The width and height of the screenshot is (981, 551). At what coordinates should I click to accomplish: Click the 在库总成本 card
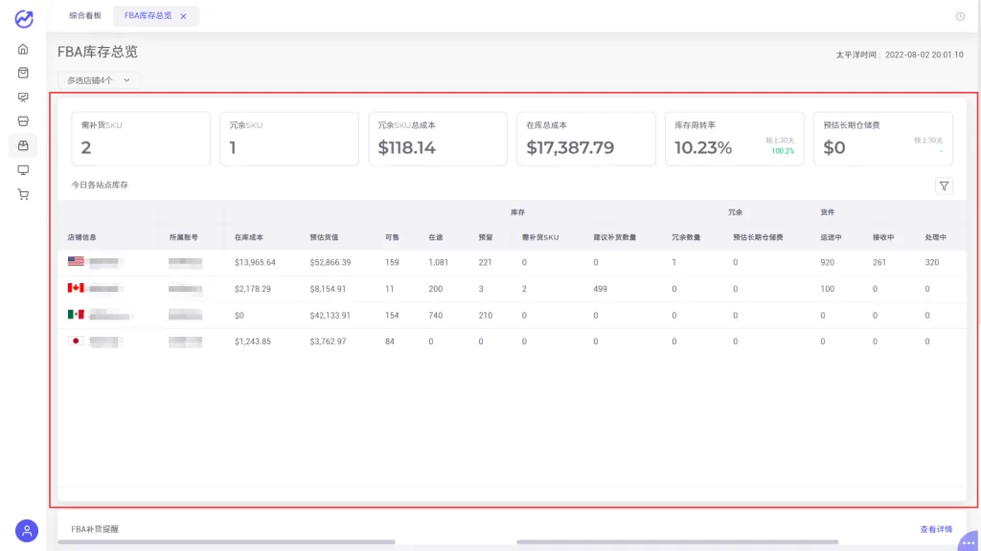[x=585, y=139]
